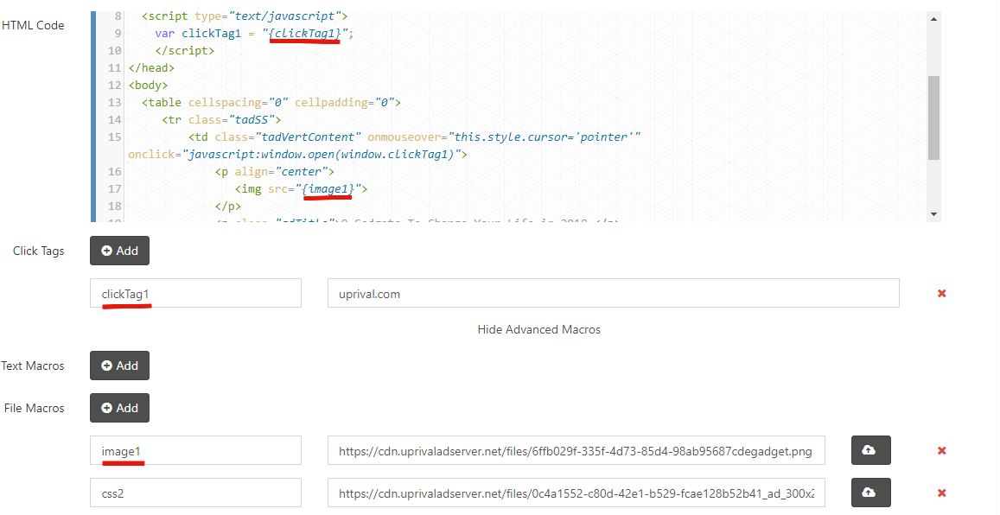The width and height of the screenshot is (1000, 515).
Task: Edit the gadget.png file URL field
Action: click(x=576, y=451)
